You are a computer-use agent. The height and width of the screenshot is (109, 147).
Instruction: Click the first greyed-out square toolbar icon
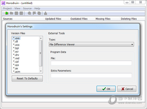(16, 13)
